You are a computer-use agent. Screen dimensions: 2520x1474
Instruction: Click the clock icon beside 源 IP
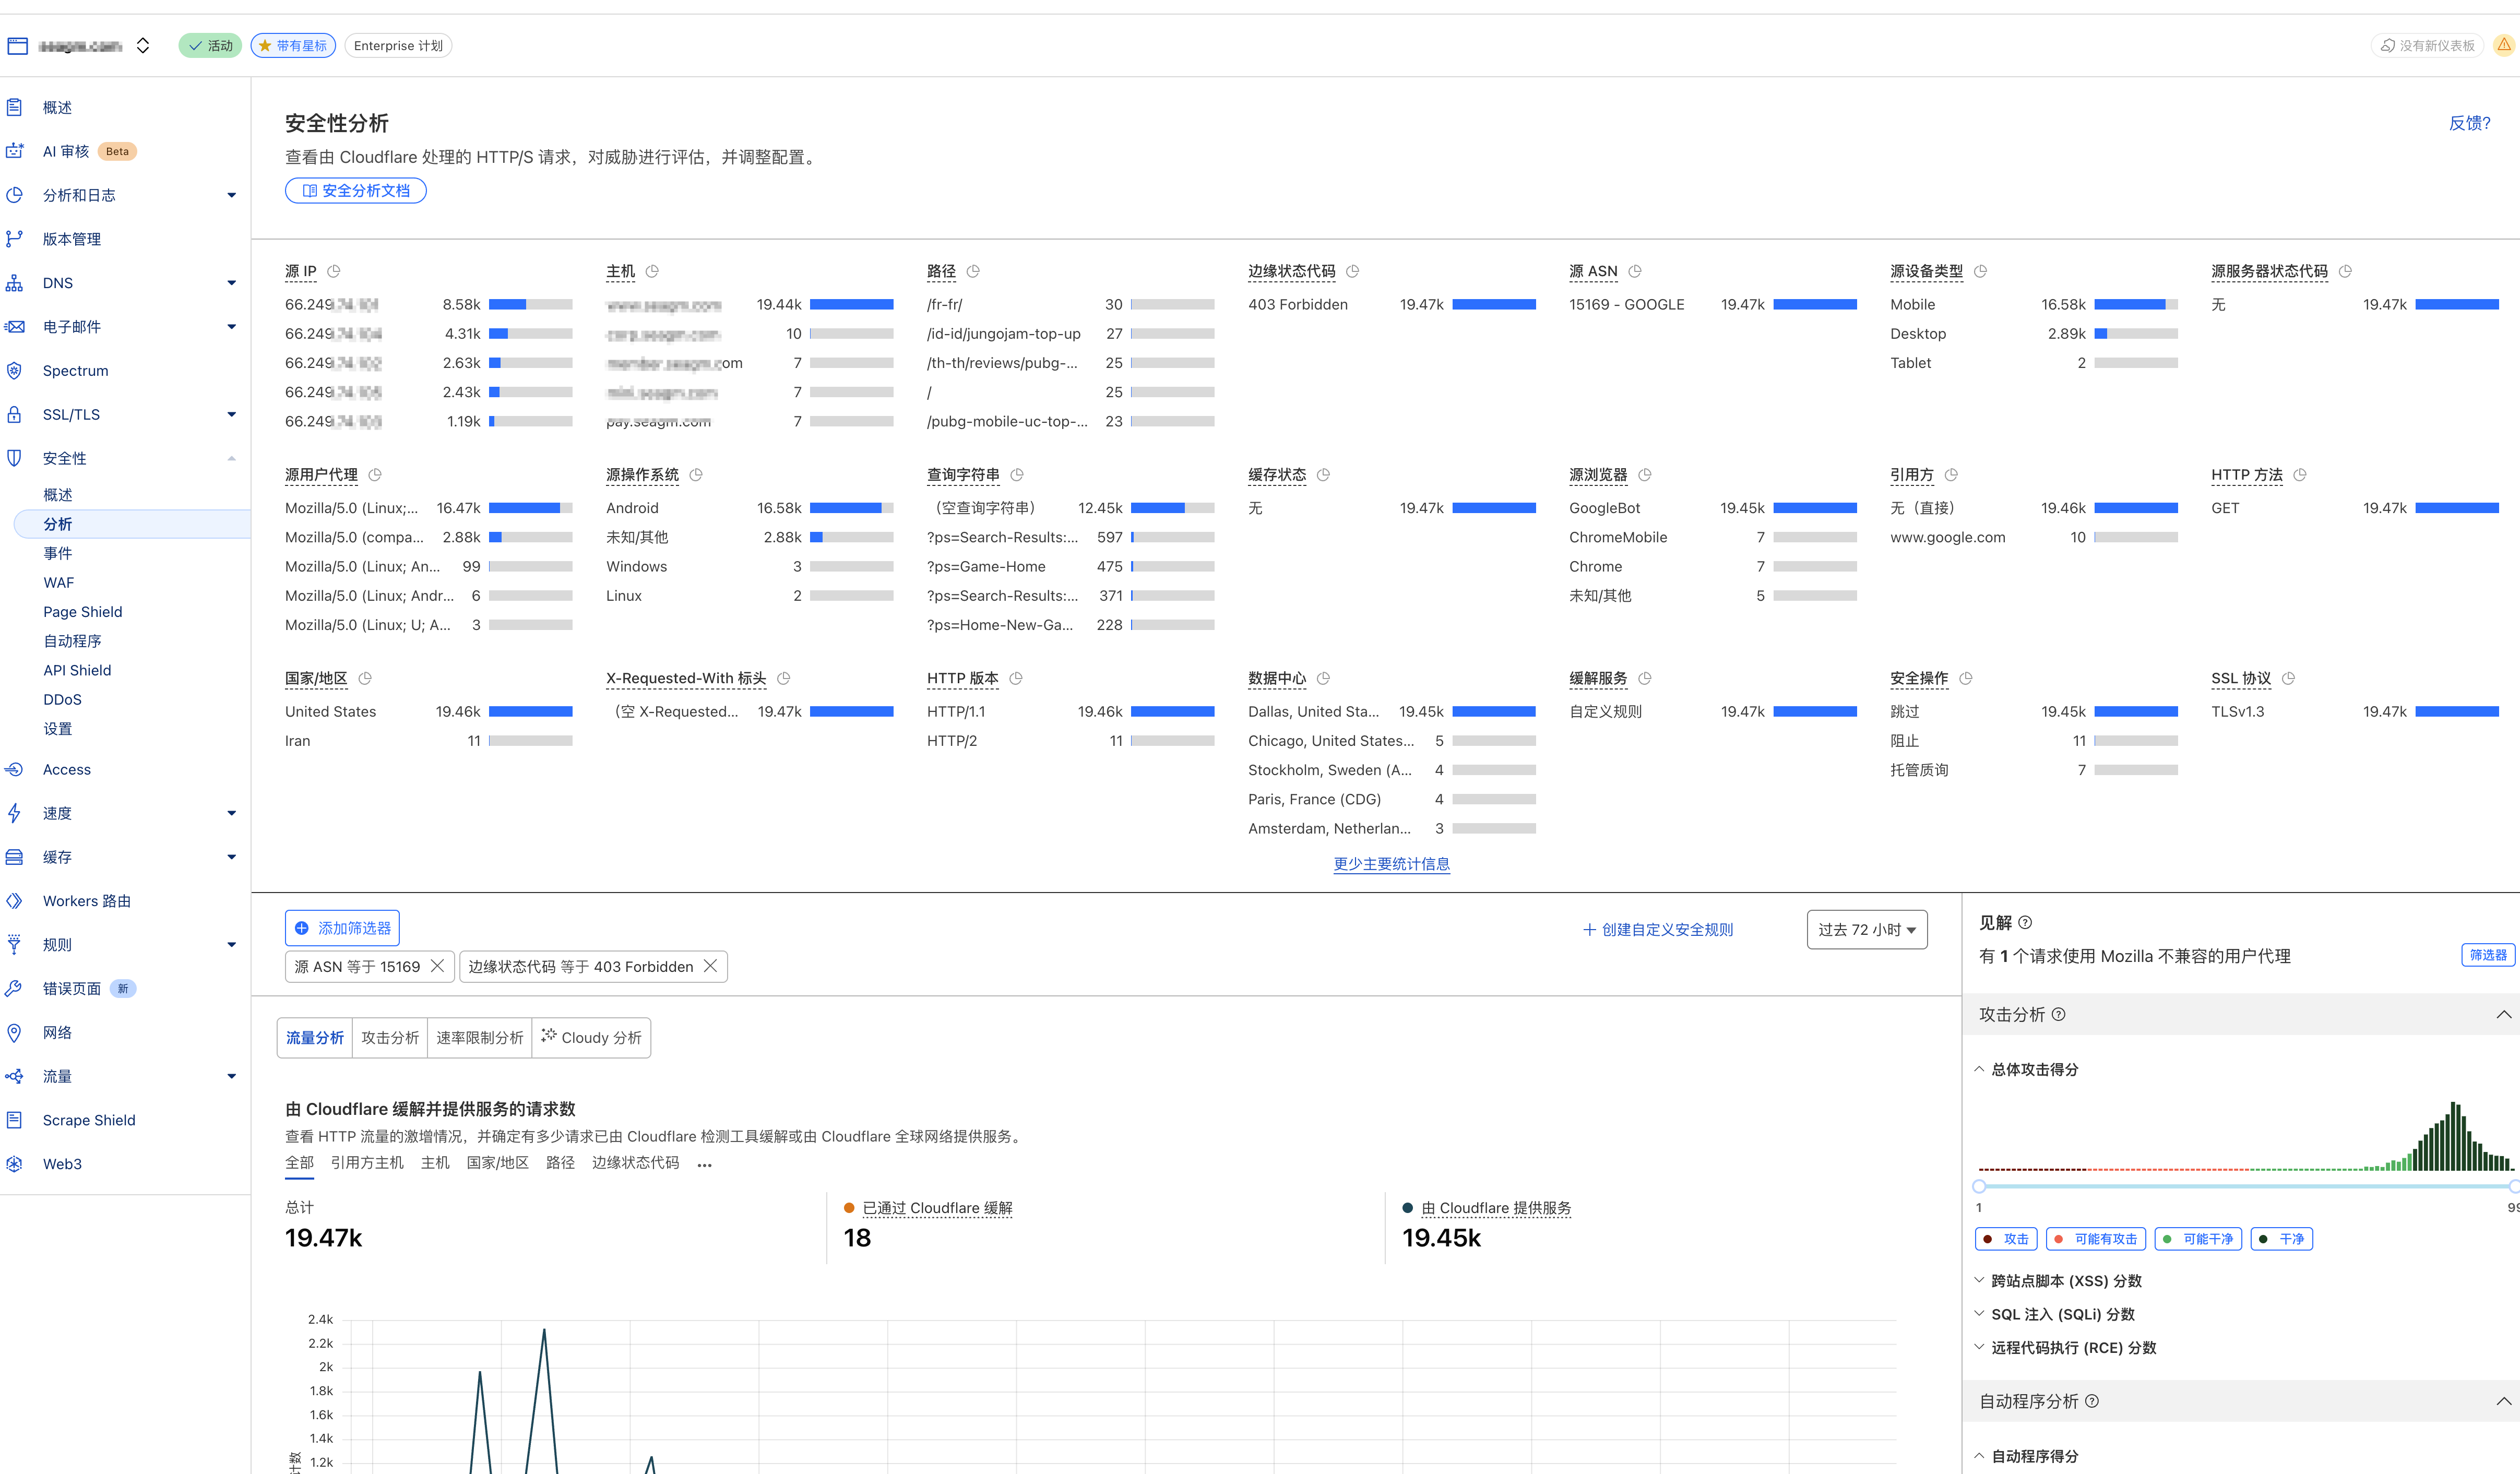pyautogui.click(x=334, y=271)
